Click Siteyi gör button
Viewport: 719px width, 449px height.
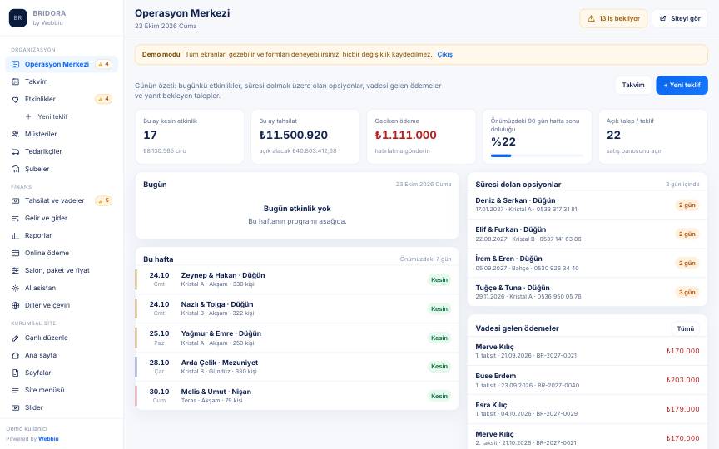pos(680,19)
